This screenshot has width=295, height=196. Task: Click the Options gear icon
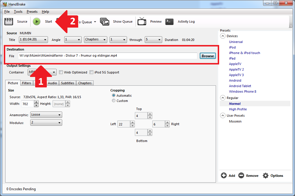point(265,175)
